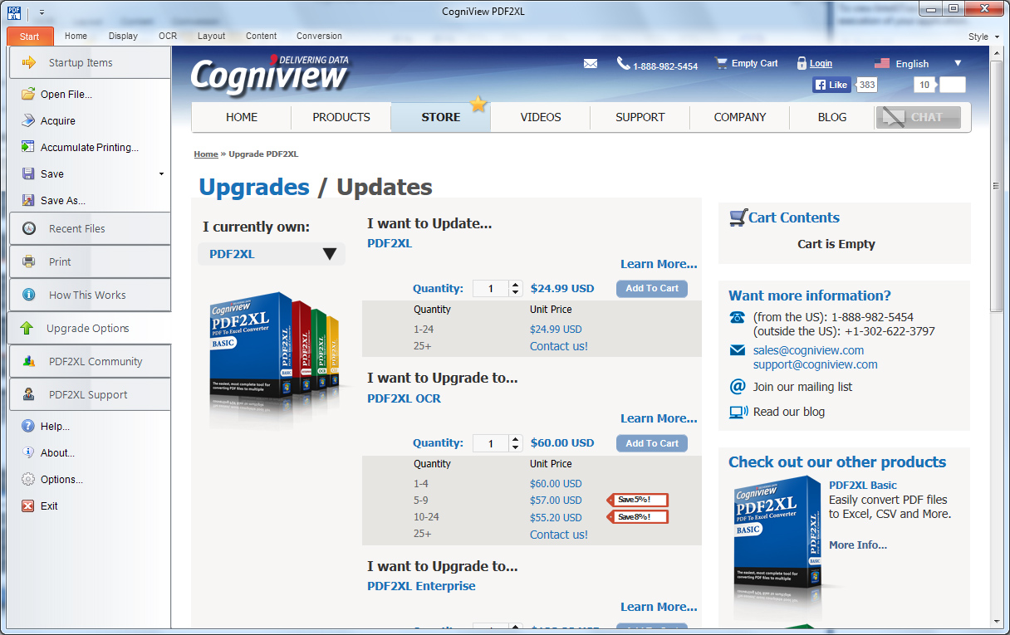Click the How This Works info icon

pyautogui.click(x=29, y=295)
